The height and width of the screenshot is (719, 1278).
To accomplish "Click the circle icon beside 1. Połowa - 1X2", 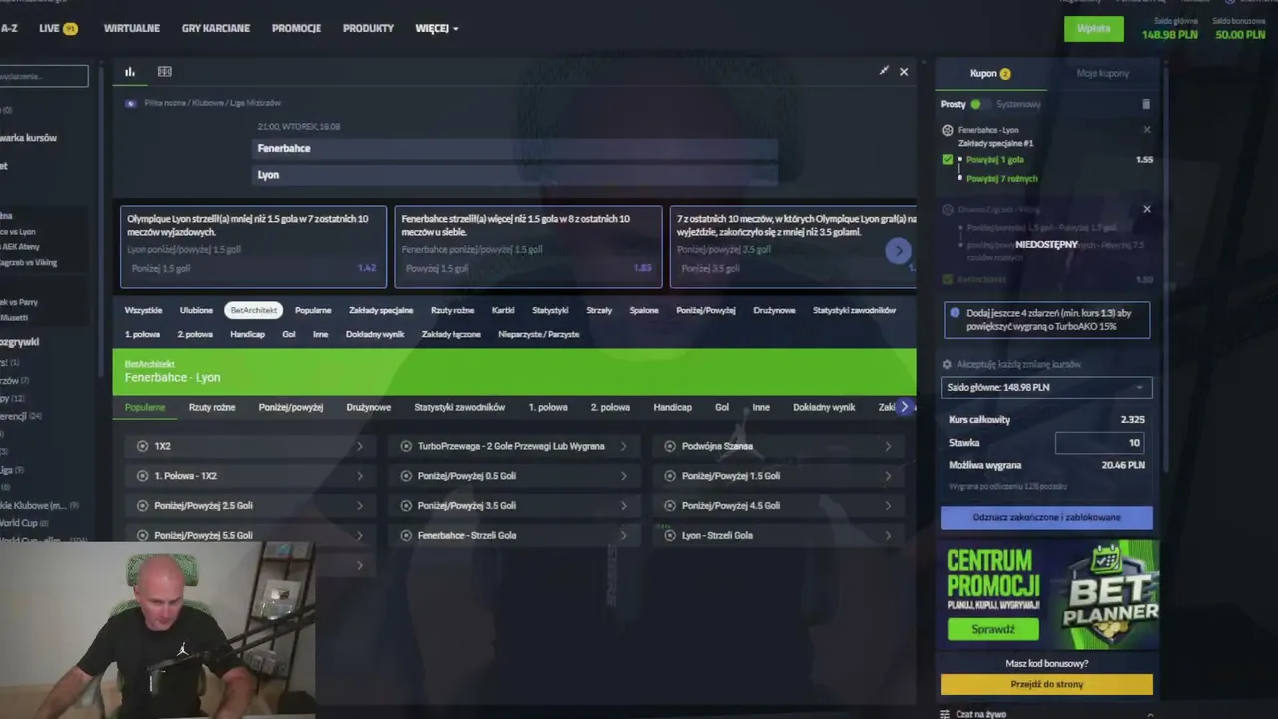I will 143,476.
